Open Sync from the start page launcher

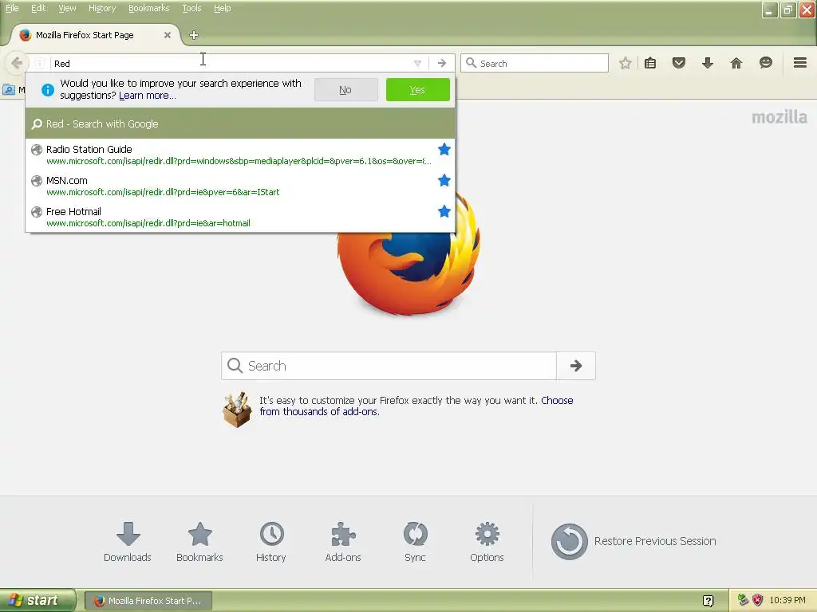coord(415,542)
